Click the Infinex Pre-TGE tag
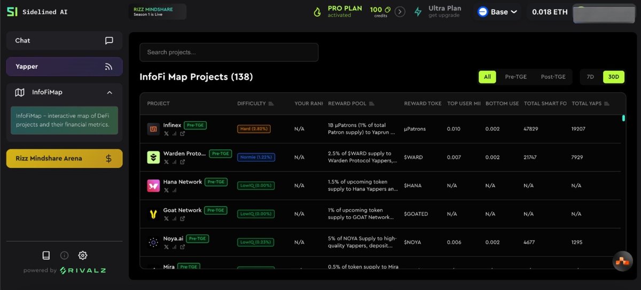This screenshot has height=290, width=641. 195,125
